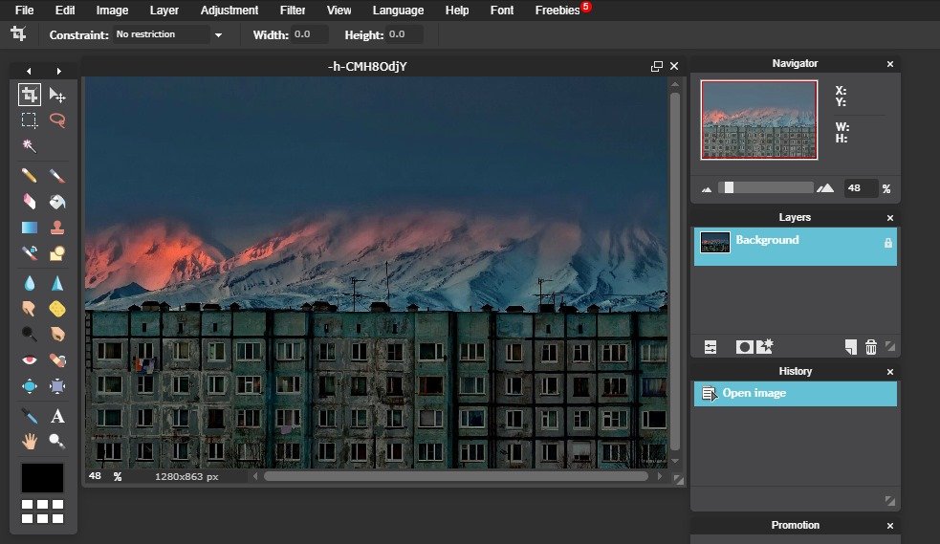Choose the Paint Bucket tool
Image resolution: width=940 pixels, height=544 pixels.
click(x=57, y=202)
